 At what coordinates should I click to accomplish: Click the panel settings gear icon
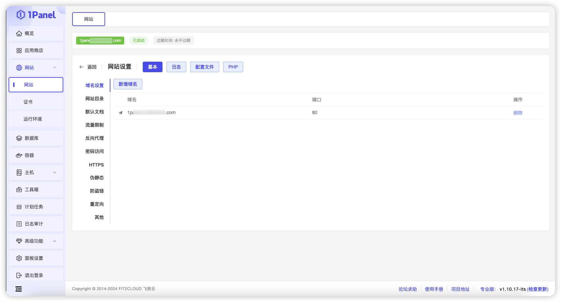pos(19,258)
